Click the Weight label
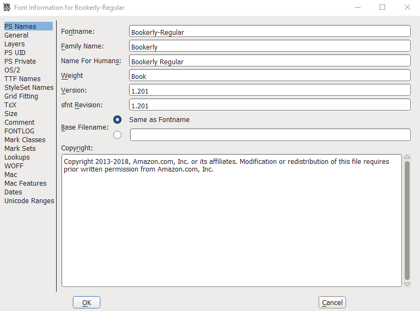Image resolution: width=420 pixels, height=311 pixels. coord(72,76)
